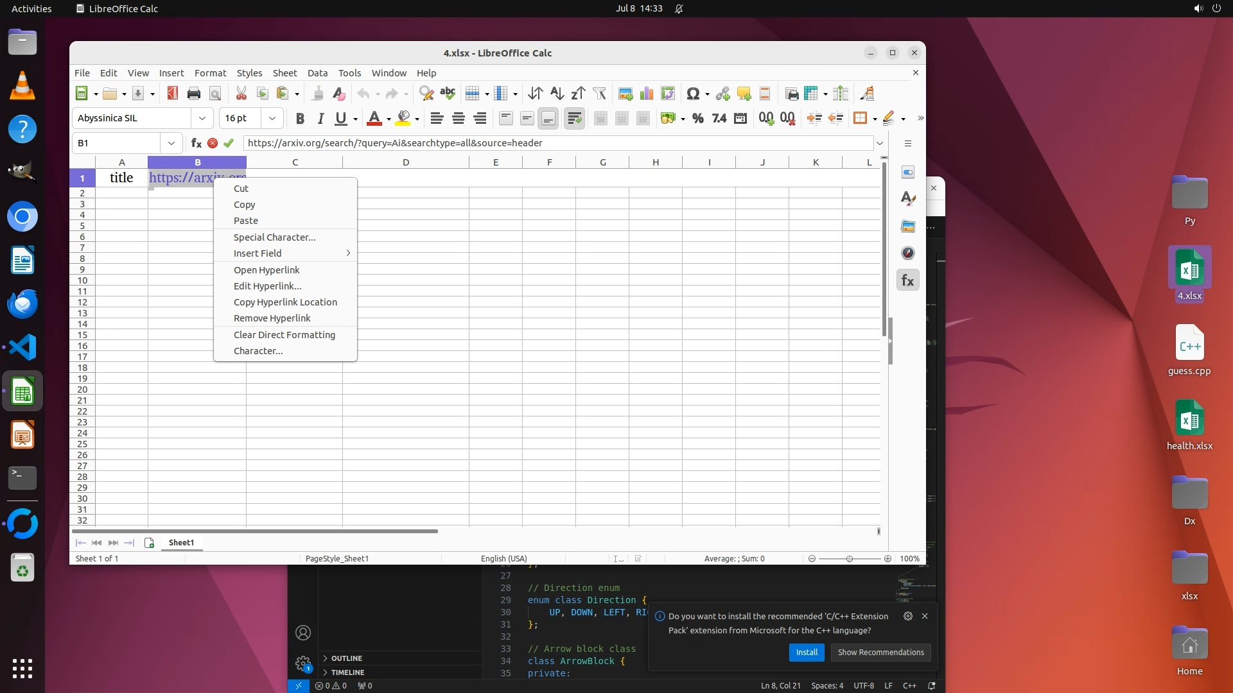
Task: Toggle the Wrap Text button
Action: [574, 118]
